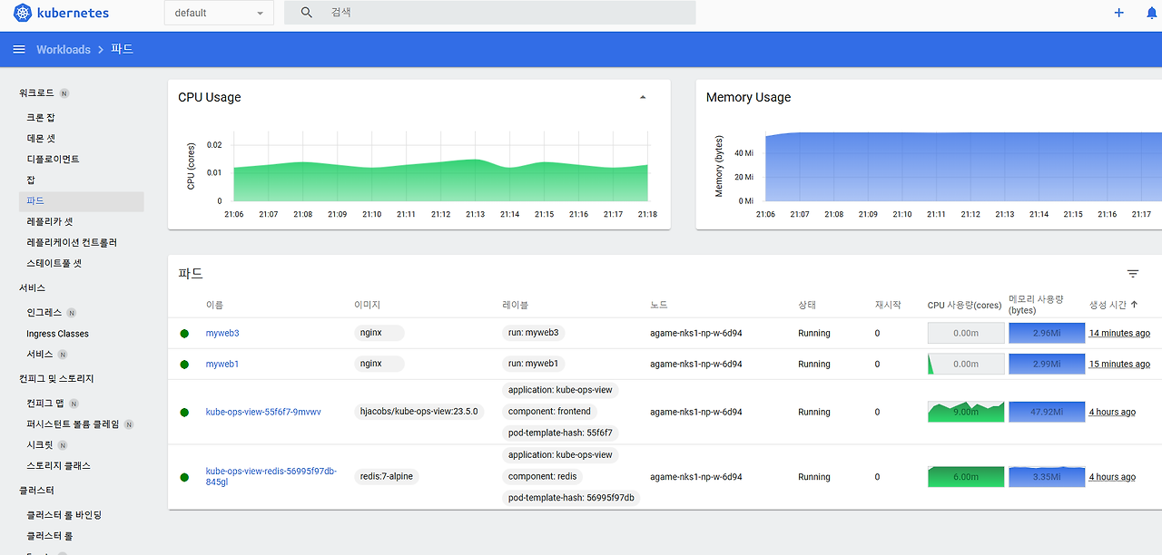Click the plus create resource icon
Image resolution: width=1162 pixels, height=555 pixels.
[x=1118, y=13]
